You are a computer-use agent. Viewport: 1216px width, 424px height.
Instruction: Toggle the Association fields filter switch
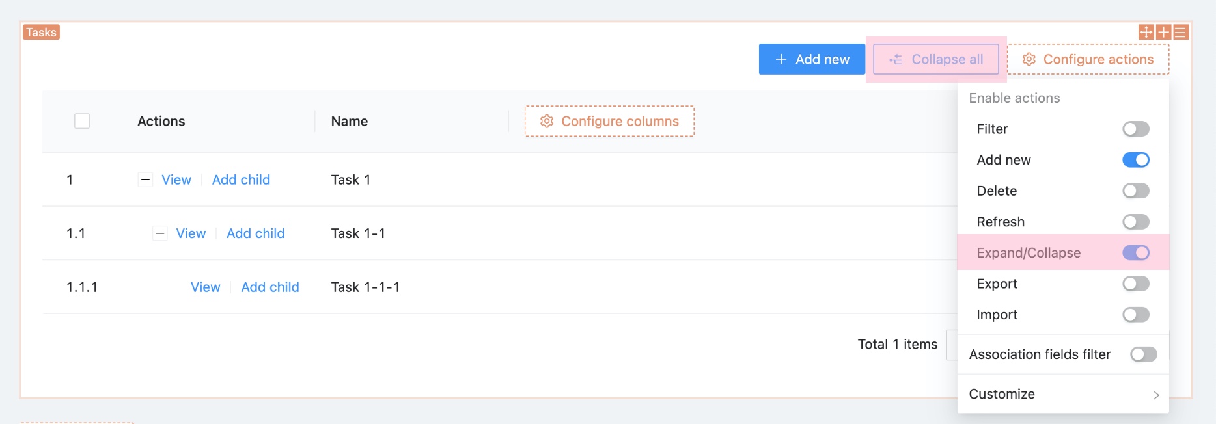(x=1144, y=354)
